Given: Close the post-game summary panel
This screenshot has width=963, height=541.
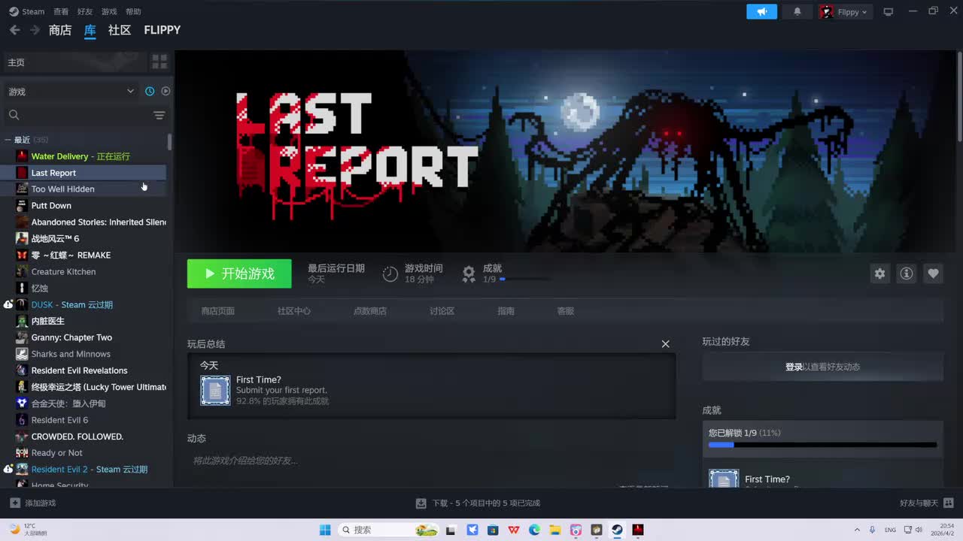Looking at the screenshot, I should coord(665,344).
